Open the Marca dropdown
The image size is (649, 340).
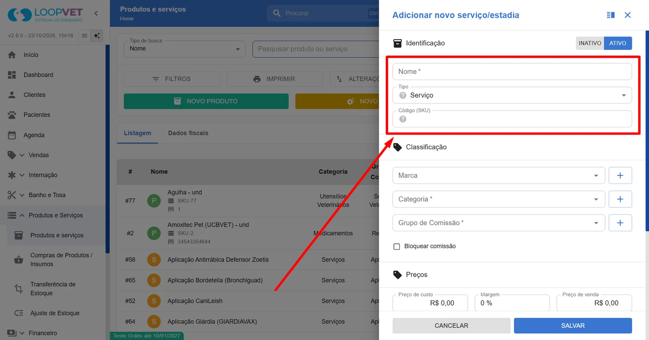click(499, 176)
